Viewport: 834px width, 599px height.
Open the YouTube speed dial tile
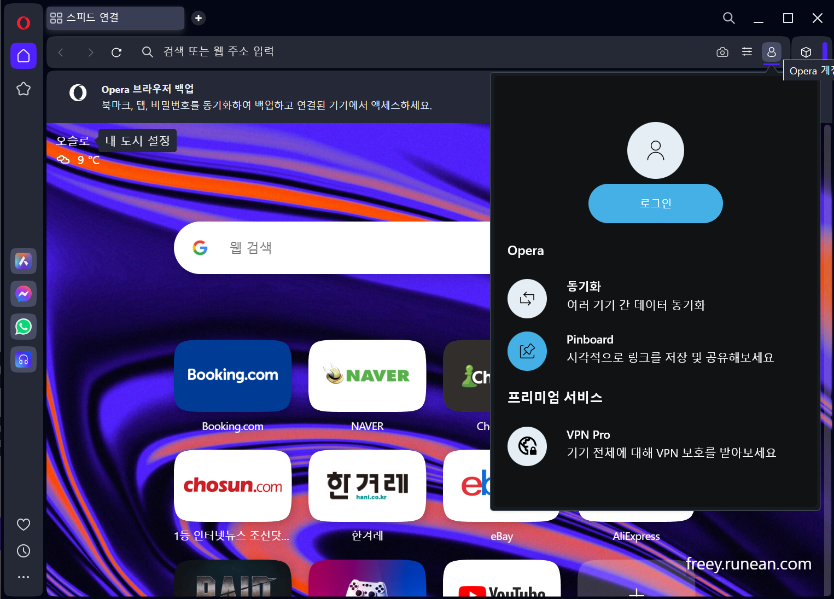tap(502, 578)
